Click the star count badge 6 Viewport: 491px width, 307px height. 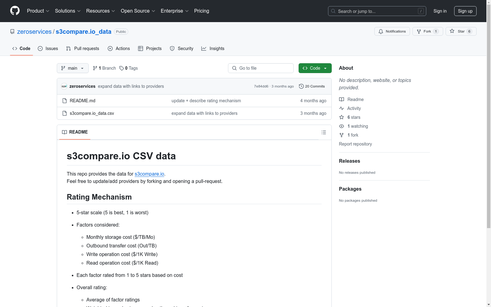click(469, 31)
